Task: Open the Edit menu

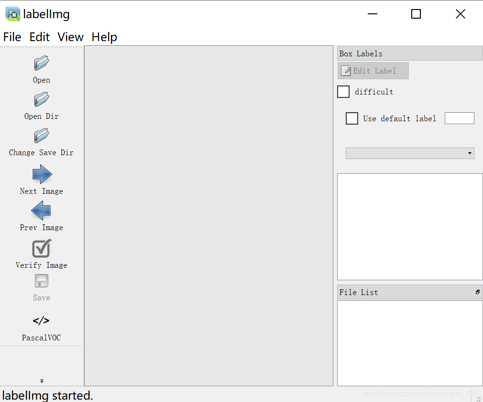Action: 39,37
